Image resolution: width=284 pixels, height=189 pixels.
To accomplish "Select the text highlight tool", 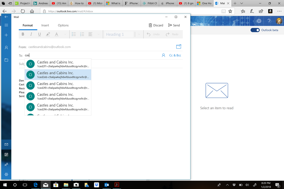I will (48, 34).
